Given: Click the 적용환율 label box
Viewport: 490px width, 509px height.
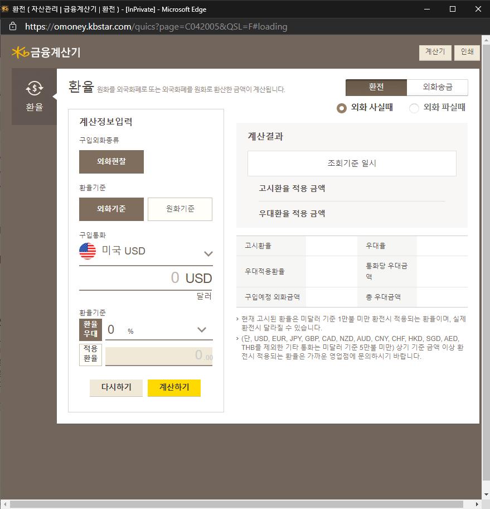Looking at the screenshot, I should click(x=90, y=355).
